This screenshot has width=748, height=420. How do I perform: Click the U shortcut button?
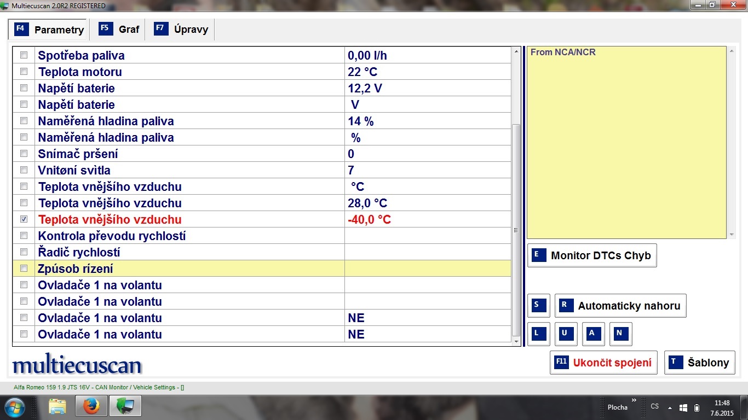[566, 334]
